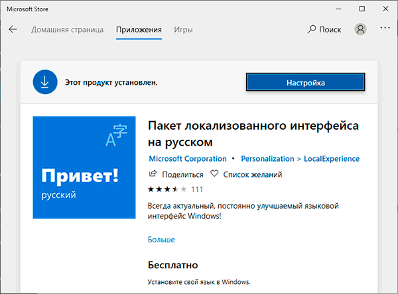Click the blue download circle icon
Viewport: 398px width, 294px height.
coord(45,82)
